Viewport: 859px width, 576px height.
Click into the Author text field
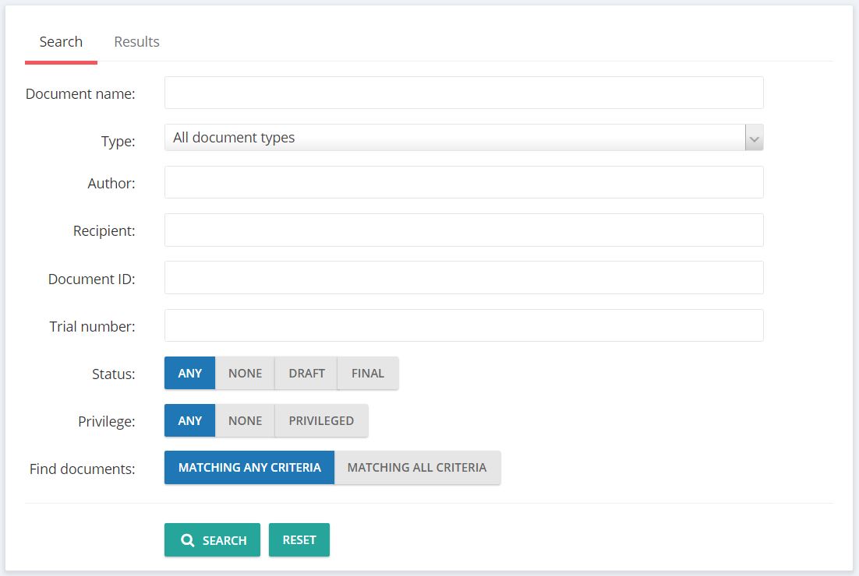tap(464, 182)
